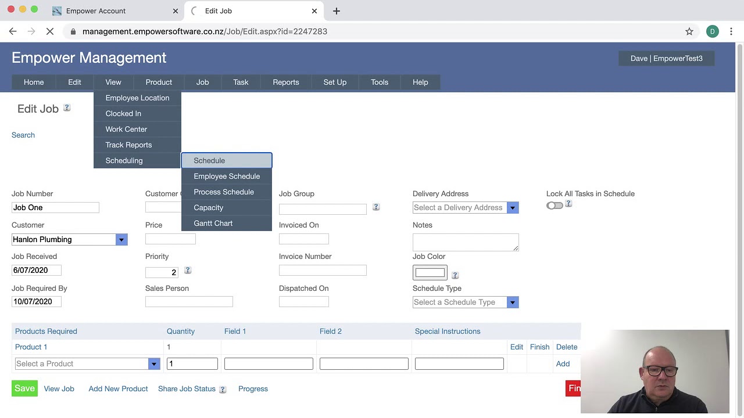
Task: Click the help icon next to Job Group field
Action: click(x=376, y=207)
